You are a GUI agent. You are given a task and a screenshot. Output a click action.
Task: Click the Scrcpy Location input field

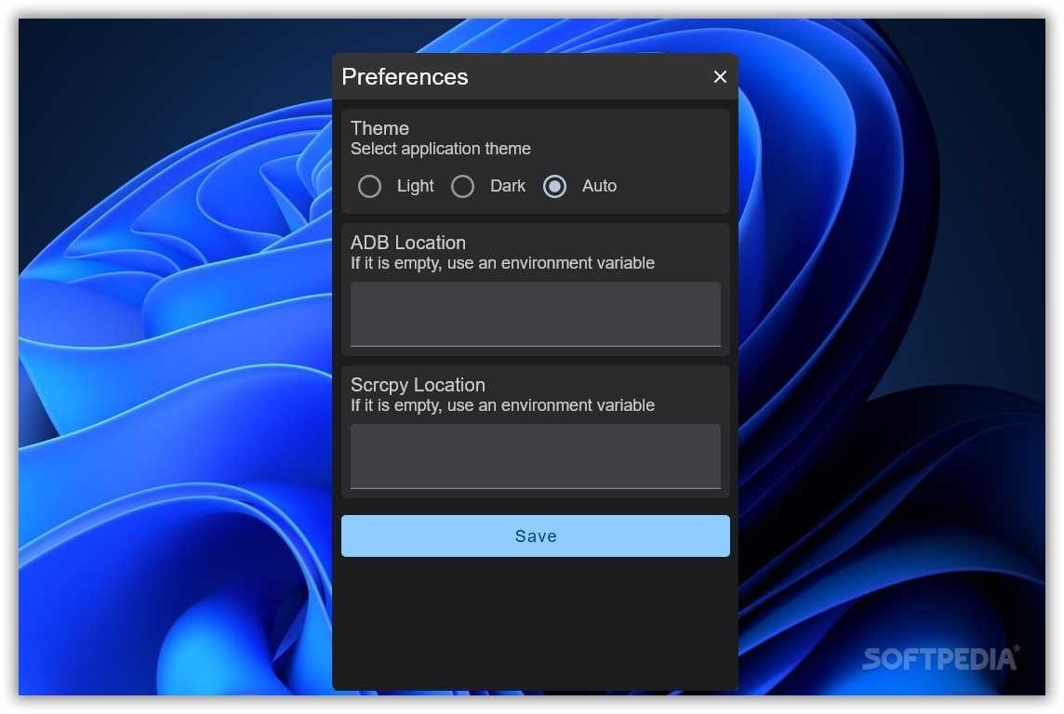pyautogui.click(x=536, y=456)
